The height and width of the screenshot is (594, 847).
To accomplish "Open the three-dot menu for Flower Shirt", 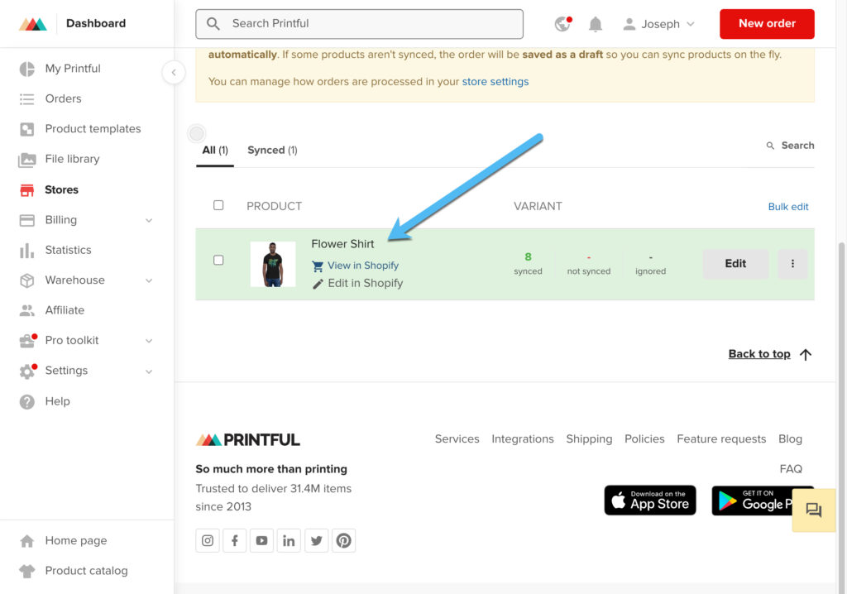I will [x=792, y=264].
